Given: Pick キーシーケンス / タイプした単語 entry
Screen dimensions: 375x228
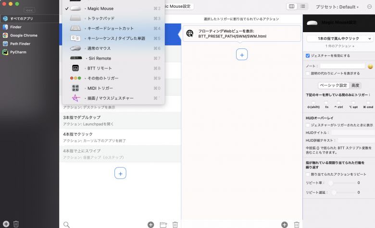Looking at the screenshot, I should tap(113, 38).
